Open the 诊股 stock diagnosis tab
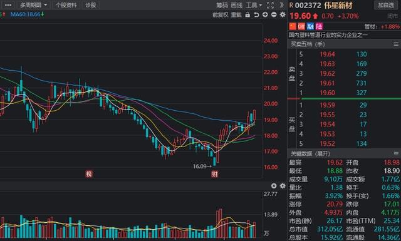This screenshot has height=241, width=401. [90, 5]
